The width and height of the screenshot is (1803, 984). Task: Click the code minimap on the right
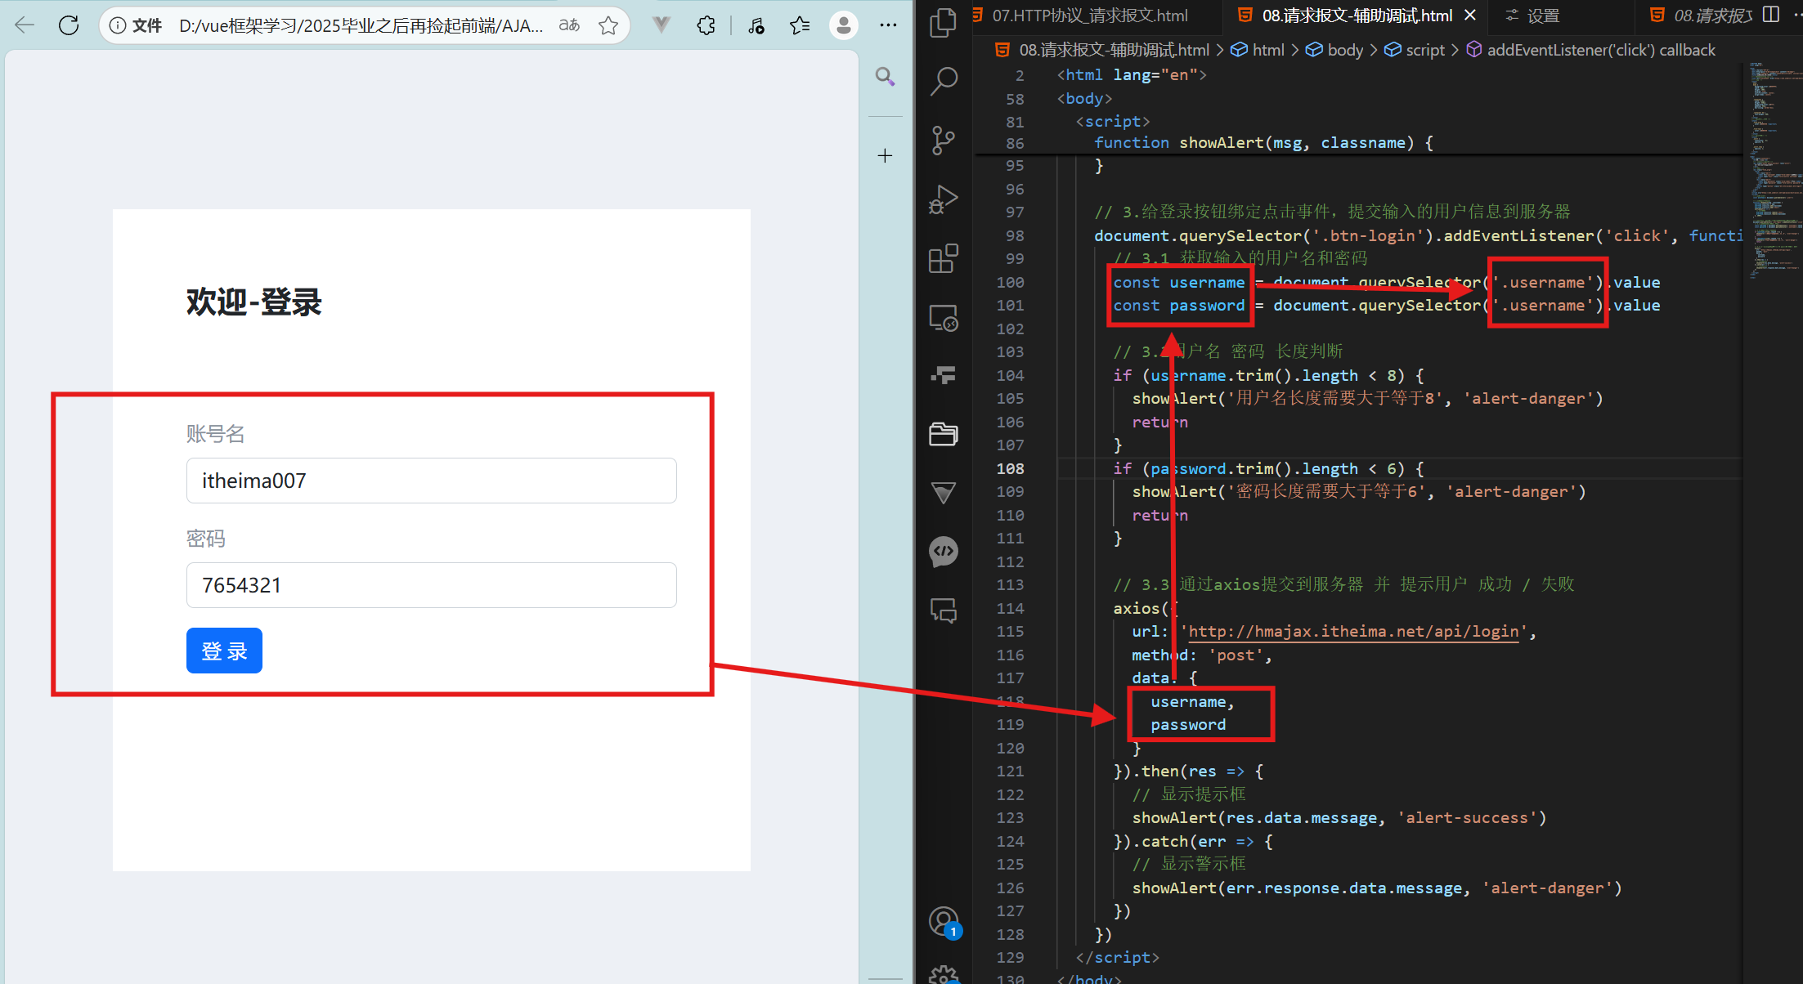(x=1771, y=163)
